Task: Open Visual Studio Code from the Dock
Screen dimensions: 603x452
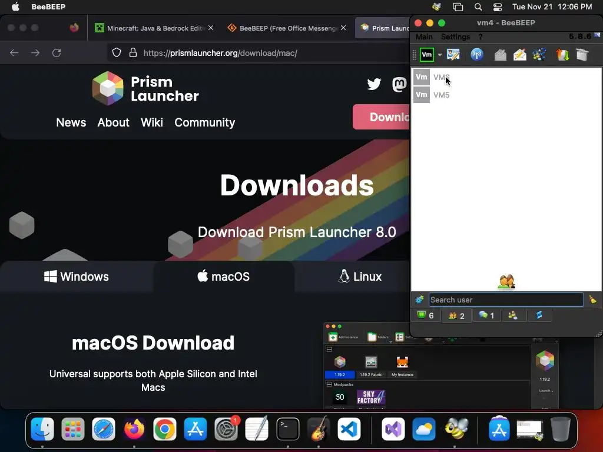Action: tap(349, 429)
